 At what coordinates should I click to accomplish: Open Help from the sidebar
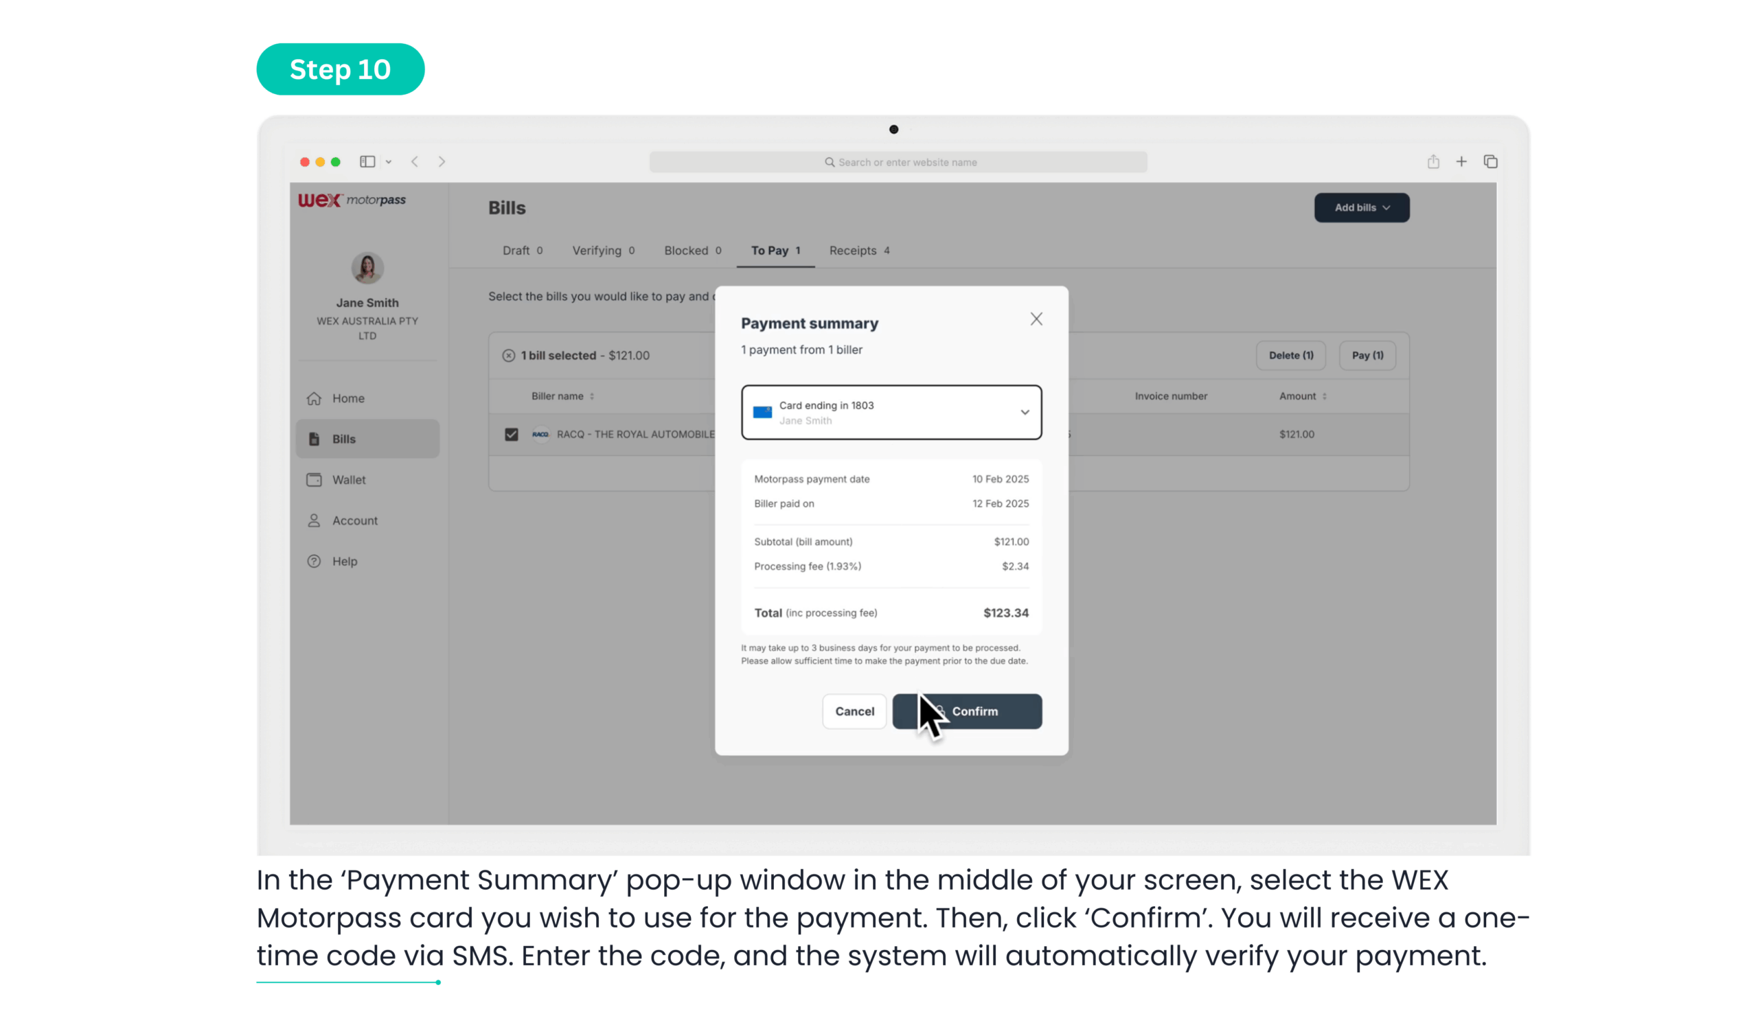click(x=344, y=562)
